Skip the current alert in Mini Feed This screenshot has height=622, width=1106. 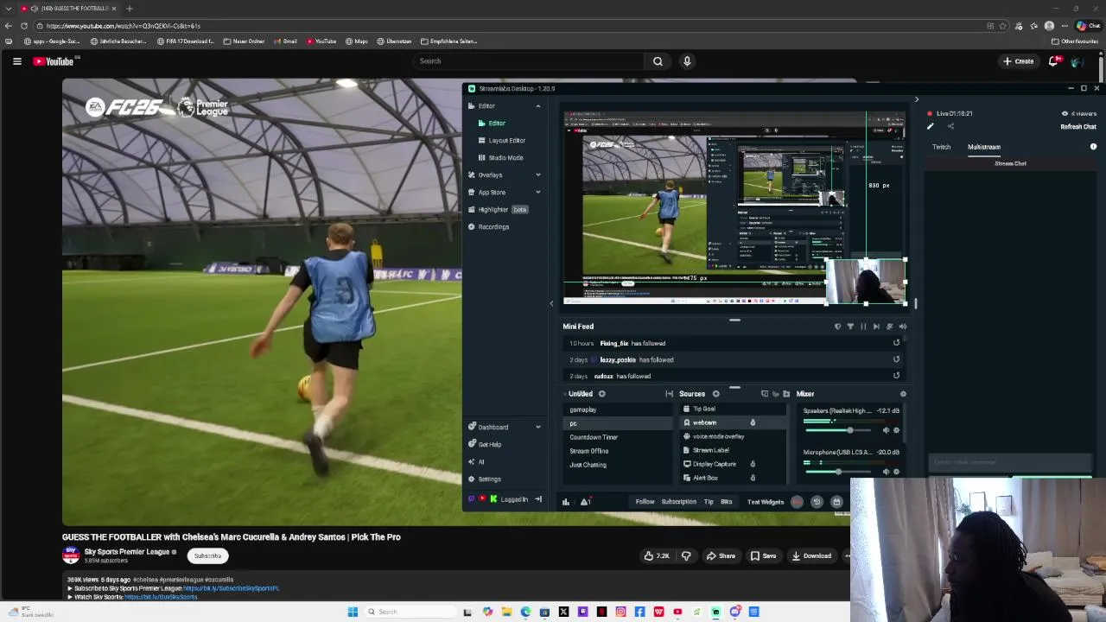click(x=876, y=327)
